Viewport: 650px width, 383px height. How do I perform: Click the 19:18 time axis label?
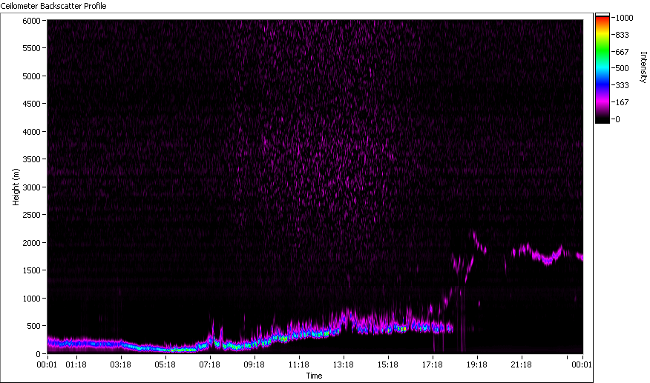tap(476, 364)
